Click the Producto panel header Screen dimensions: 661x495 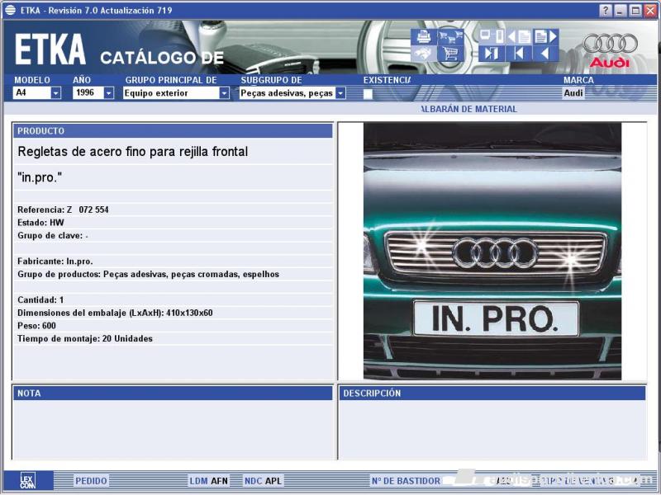point(173,131)
